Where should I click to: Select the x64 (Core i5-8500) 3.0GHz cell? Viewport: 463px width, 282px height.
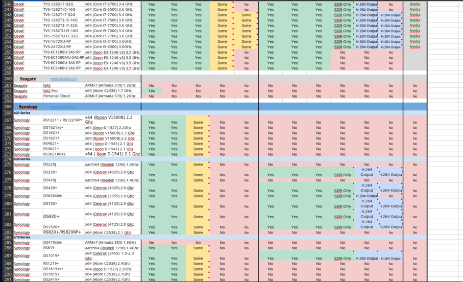(113, 46)
